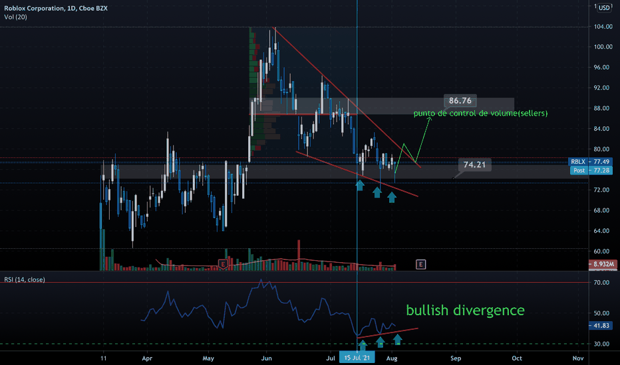
Task: Select the Vol (20) indicator legend
Action: (15, 17)
